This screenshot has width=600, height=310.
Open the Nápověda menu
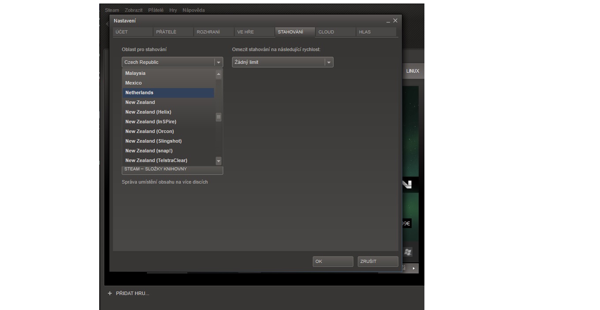pos(194,10)
